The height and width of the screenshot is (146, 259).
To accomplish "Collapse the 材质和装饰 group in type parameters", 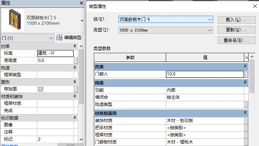I will point(245,113).
